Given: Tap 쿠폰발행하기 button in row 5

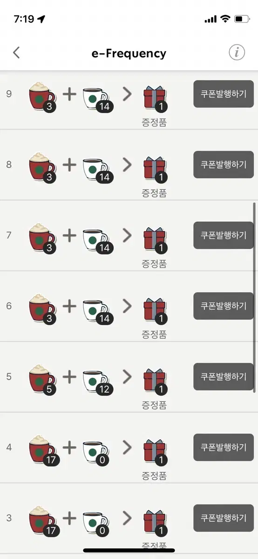Looking at the screenshot, I should 224,377.
